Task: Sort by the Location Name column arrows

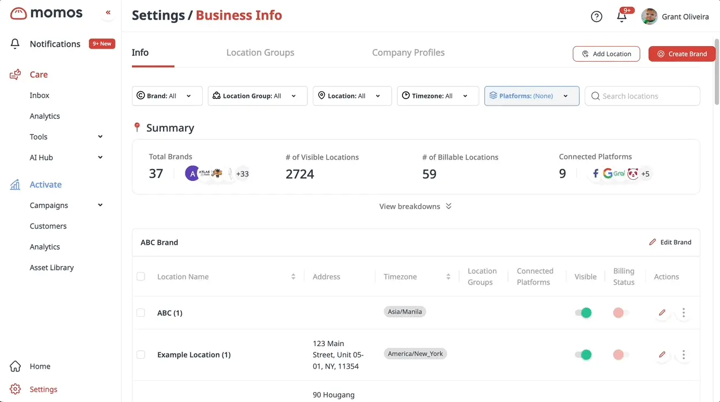Action: 293,277
